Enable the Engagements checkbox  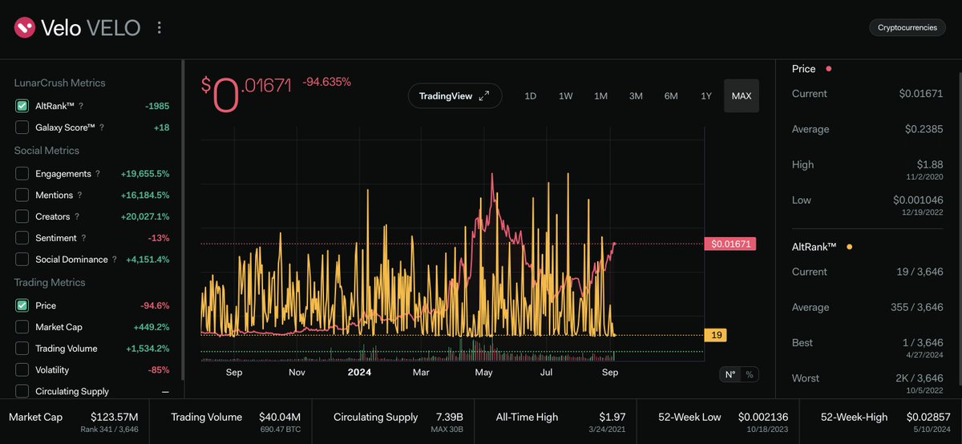[22, 174]
